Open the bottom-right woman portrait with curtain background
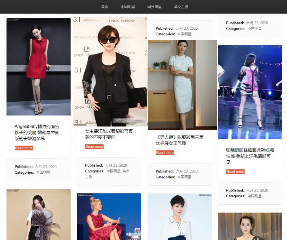287x240 pixels. click(250, 226)
